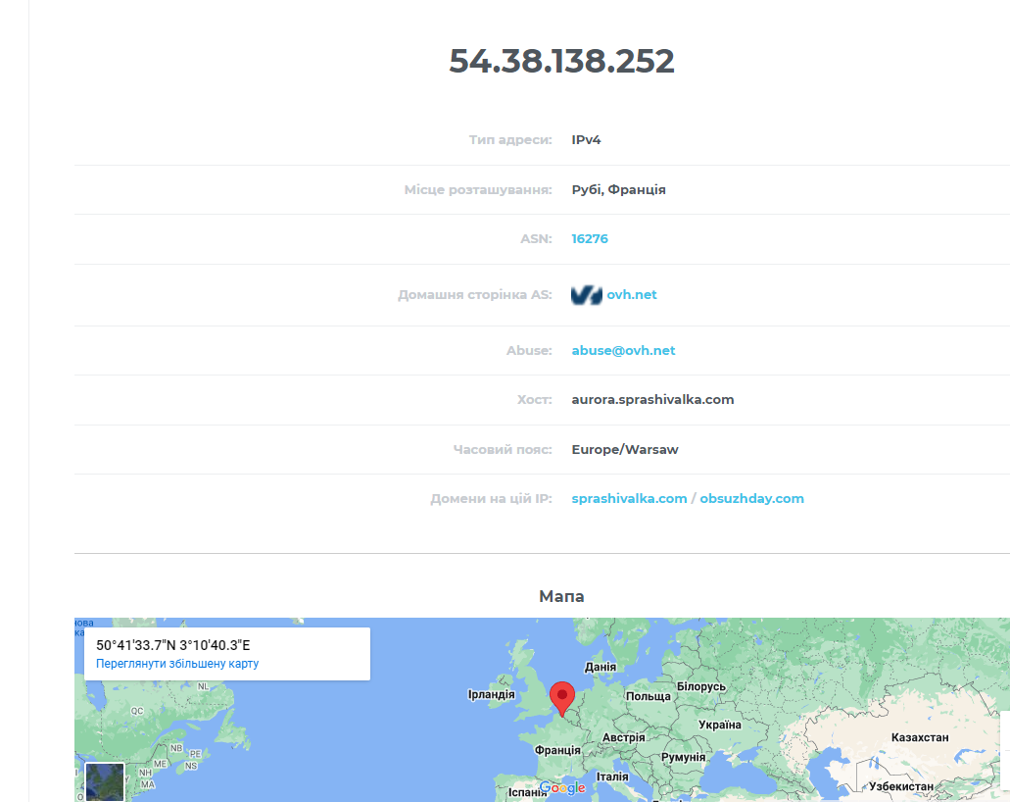Click the location value "Рубі, Франція"
The height and width of the screenshot is (802, 1010).
tap(618, 189)
